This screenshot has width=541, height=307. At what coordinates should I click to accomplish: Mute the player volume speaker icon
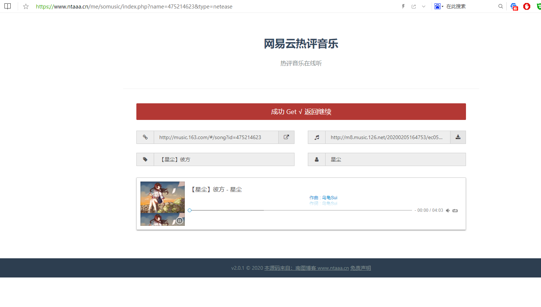tap(448, 210)
